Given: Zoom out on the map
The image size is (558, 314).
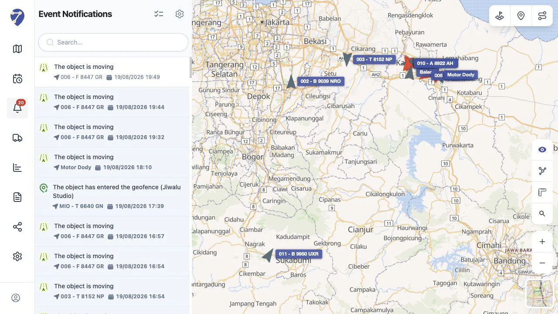Looking at the screenshot, I should tap(542, 263).
